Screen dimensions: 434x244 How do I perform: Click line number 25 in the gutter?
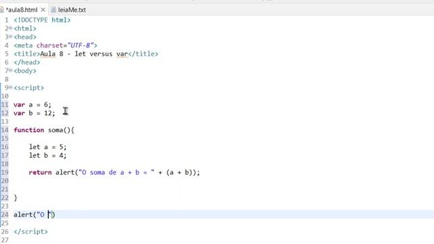tap(5, 223)
